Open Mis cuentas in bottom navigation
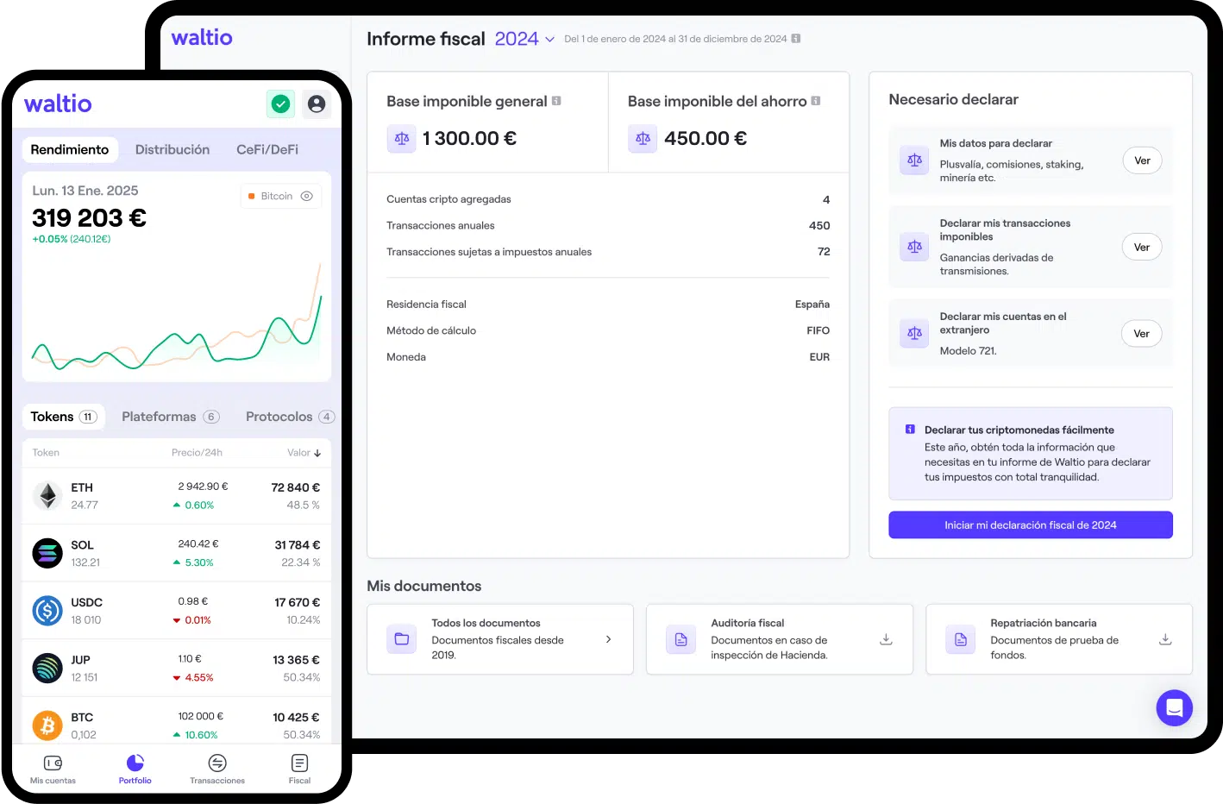1223x804 pixels. pyautogui.click(x=53, y=769)
